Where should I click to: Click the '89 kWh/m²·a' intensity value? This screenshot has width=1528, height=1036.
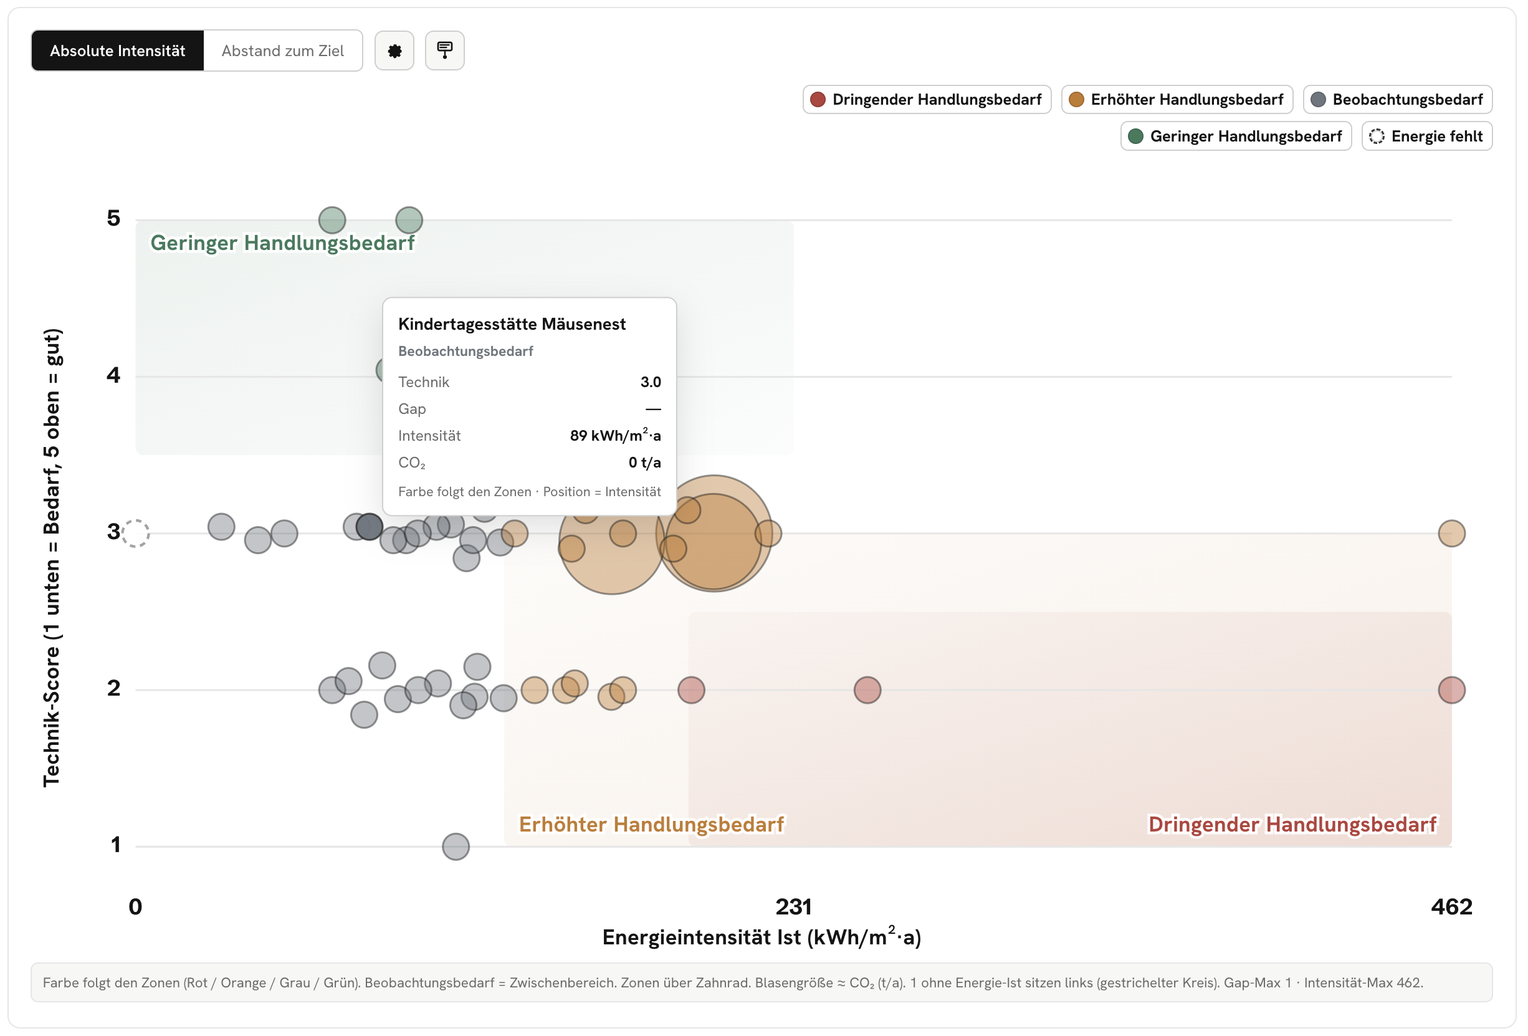(614, 435)
